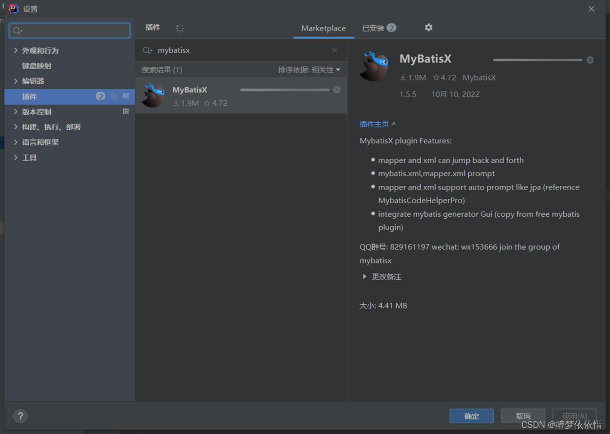The height and width of the screenshot is (434, 610).
Task: Click downloads count 1.9M in detail pane
Action: 413,78
